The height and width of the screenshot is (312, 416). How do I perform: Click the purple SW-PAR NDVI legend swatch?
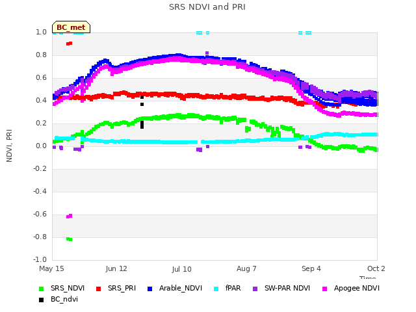tap(255, 289)
